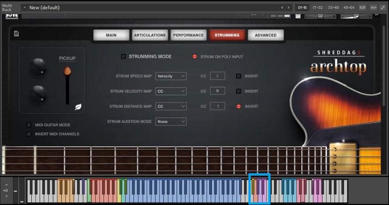Edit Strum Speed Map CC value 2
Screen dimensions: 389x205
coord(217,76)
